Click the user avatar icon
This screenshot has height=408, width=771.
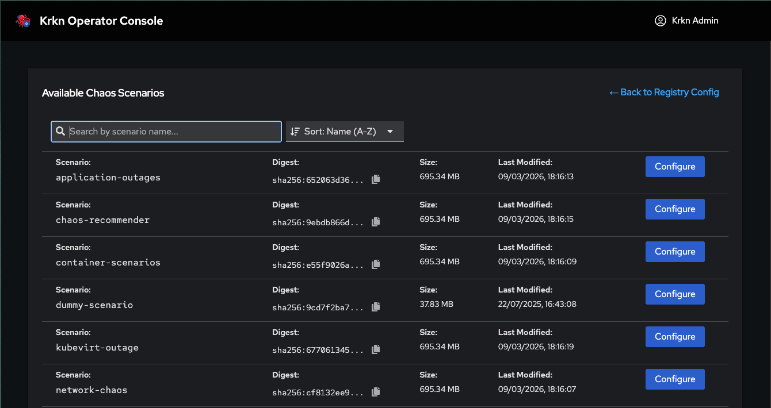660,21
